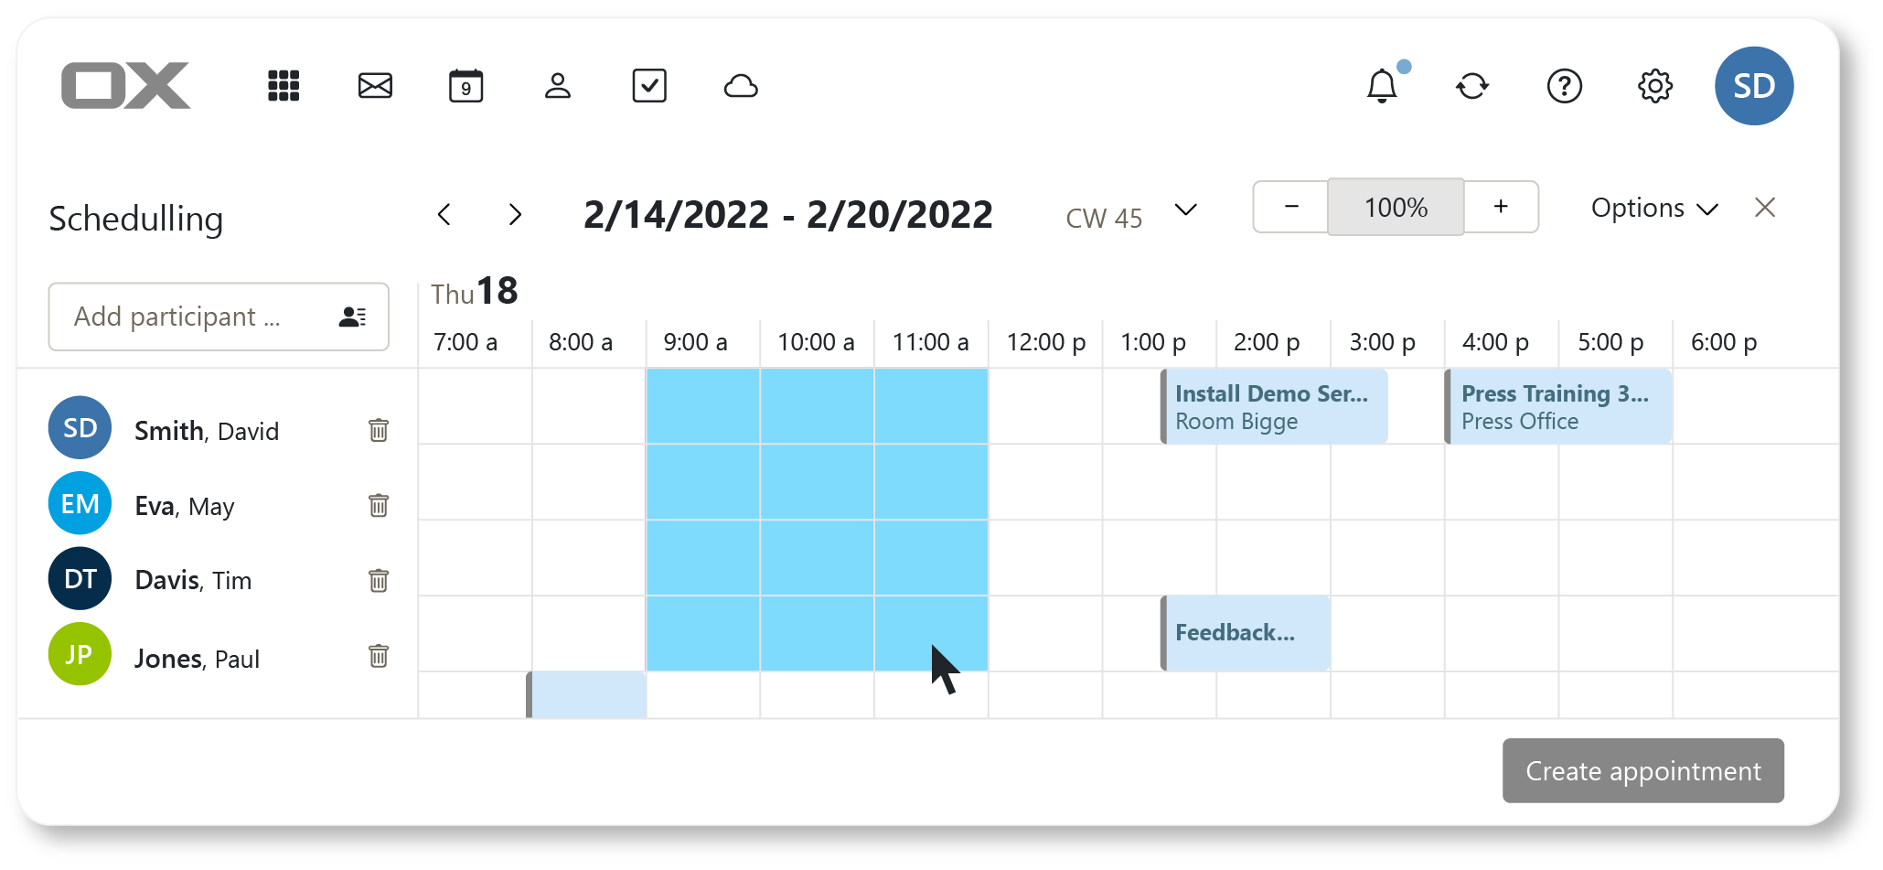
Task: Open the Install Demo Server appointment
Action: pos(1274,407)
